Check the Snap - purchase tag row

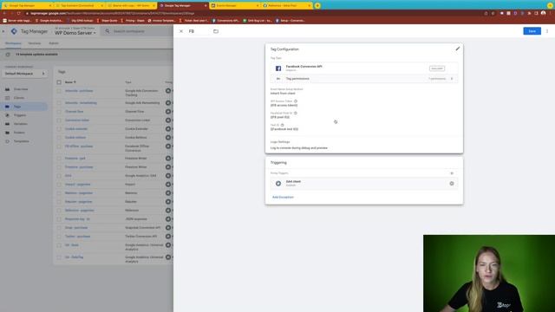tap(59, 227)
